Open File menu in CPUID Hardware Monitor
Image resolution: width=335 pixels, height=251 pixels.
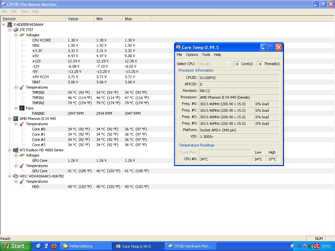point(4,11)
